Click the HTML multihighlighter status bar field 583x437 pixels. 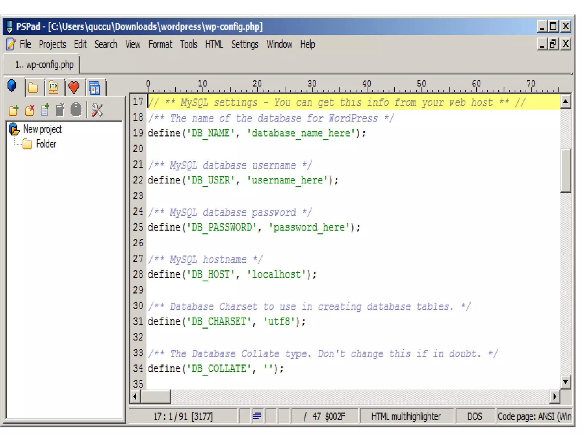[406, 417]
